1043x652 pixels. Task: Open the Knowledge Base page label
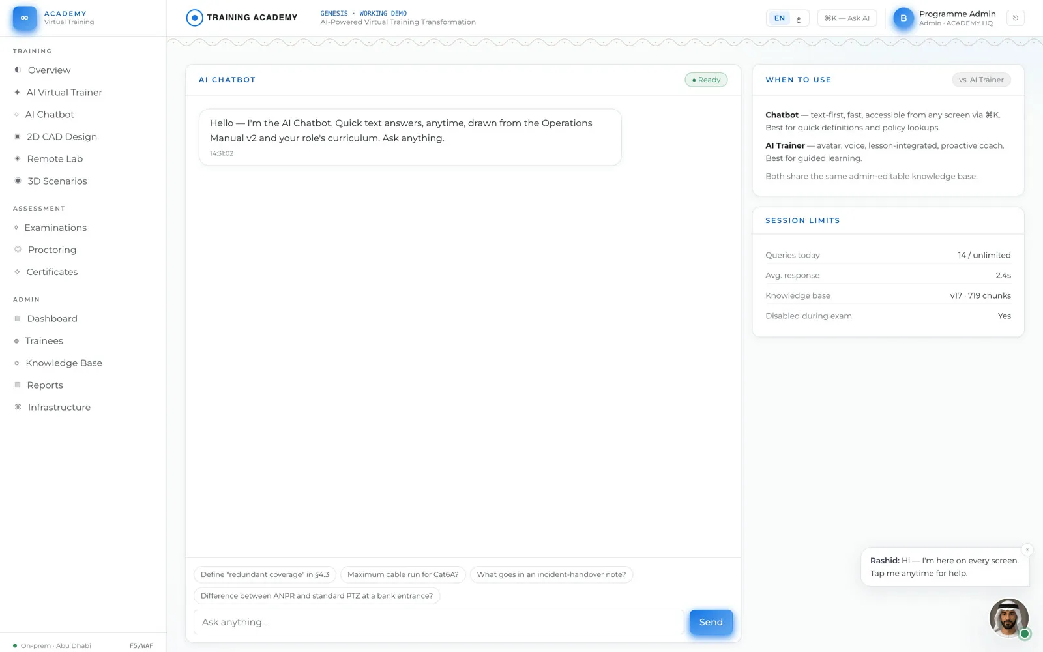pos(64,363)
